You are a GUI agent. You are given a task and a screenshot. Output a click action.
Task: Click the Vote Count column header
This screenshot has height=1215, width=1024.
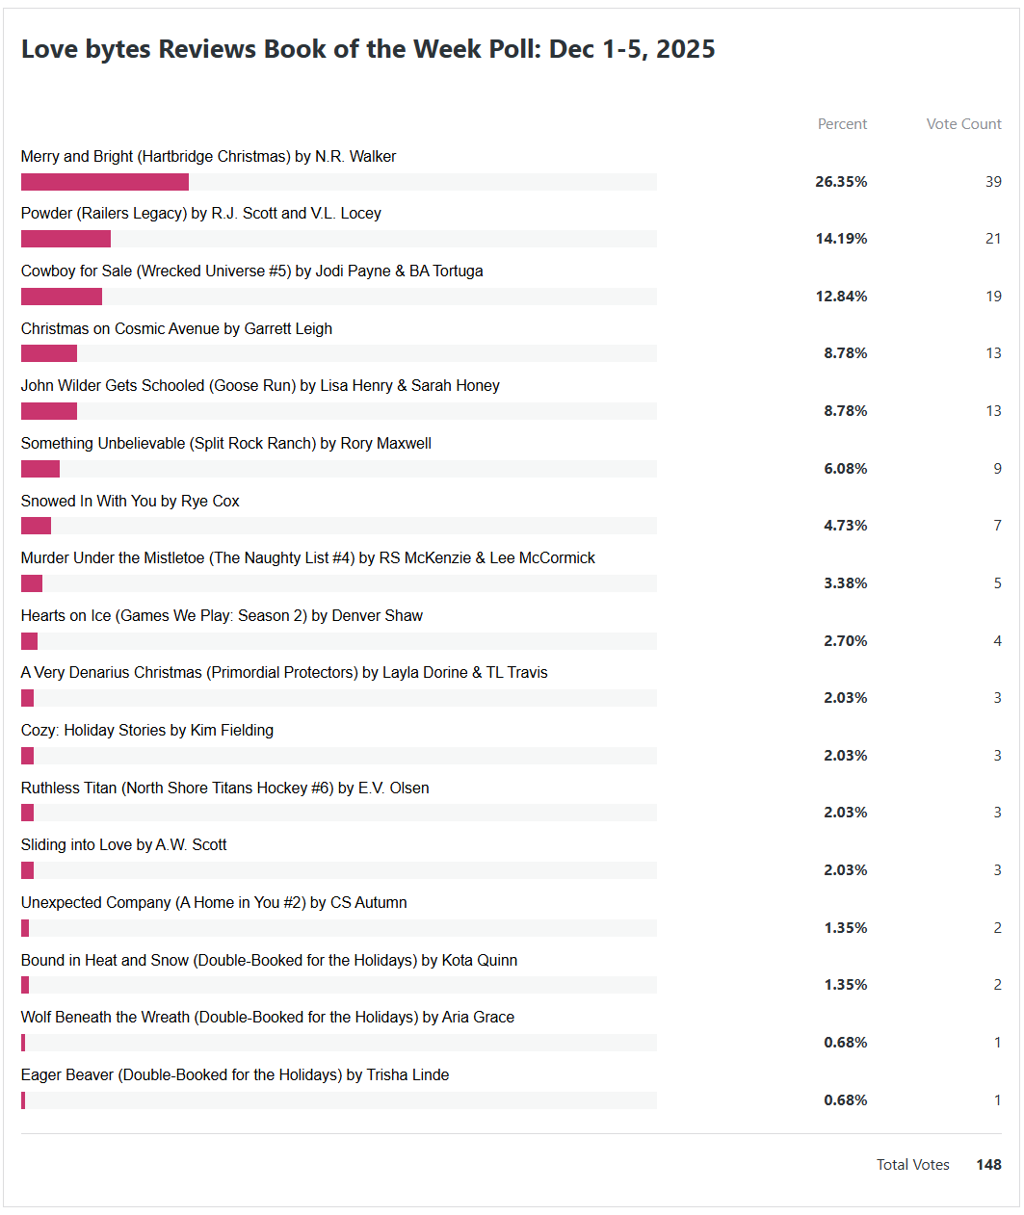963,124
